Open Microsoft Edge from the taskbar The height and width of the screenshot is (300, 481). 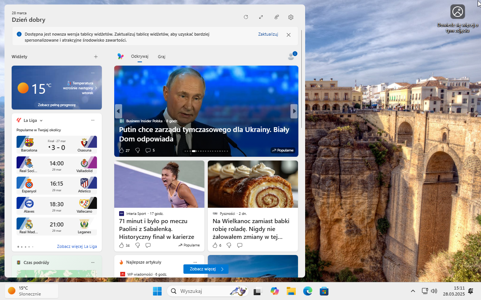308,291
